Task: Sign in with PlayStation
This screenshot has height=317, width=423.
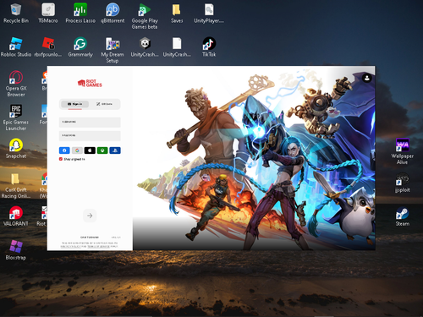Action: (x=115, y=150)
